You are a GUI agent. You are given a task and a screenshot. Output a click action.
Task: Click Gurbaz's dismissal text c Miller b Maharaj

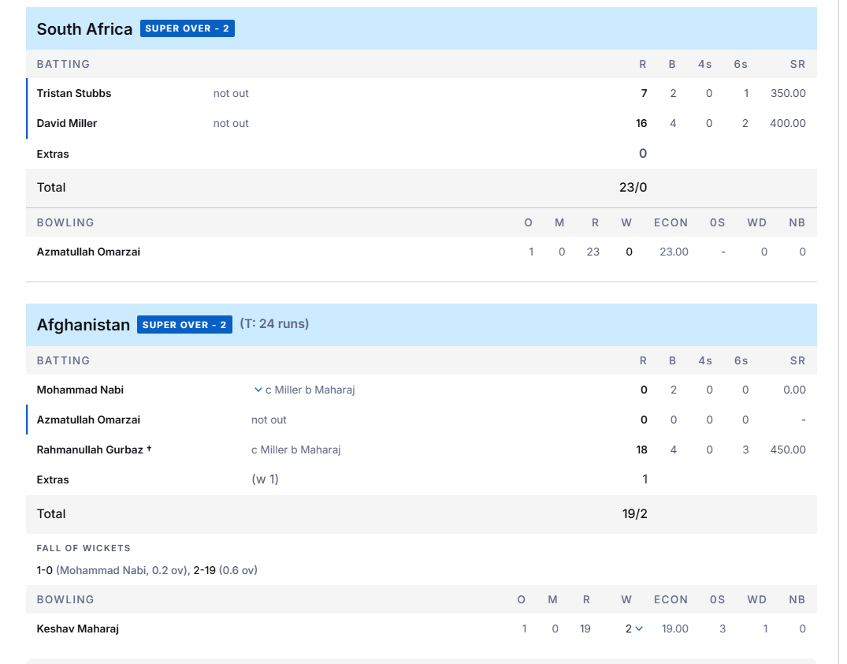point(295,450)
